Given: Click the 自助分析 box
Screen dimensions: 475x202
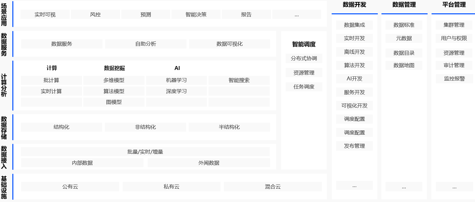Looking at the screenshot, I should [x=145, y=44].
